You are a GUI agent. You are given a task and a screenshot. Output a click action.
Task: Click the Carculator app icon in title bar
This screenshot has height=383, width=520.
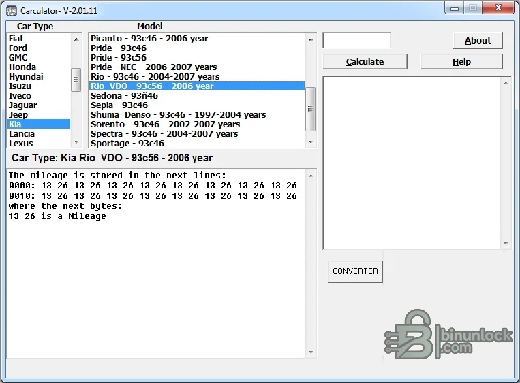(12, 11)
